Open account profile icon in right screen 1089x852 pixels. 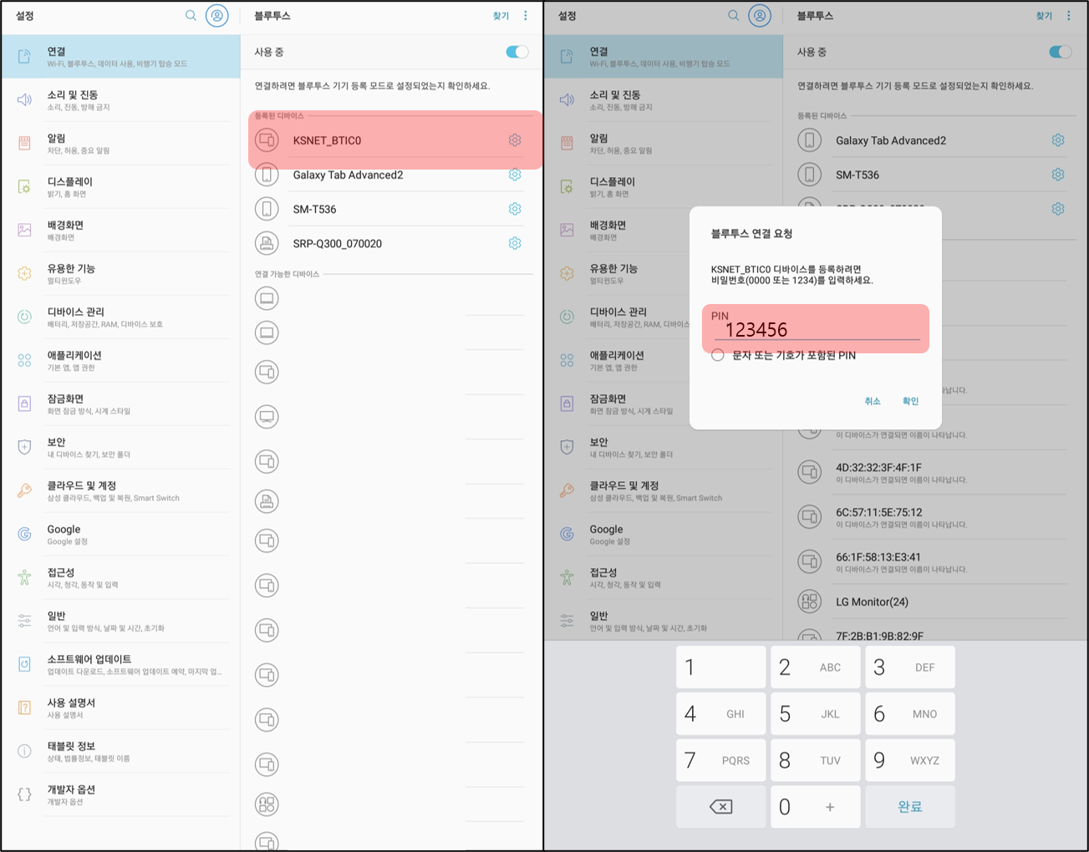[x=760, y=15]
